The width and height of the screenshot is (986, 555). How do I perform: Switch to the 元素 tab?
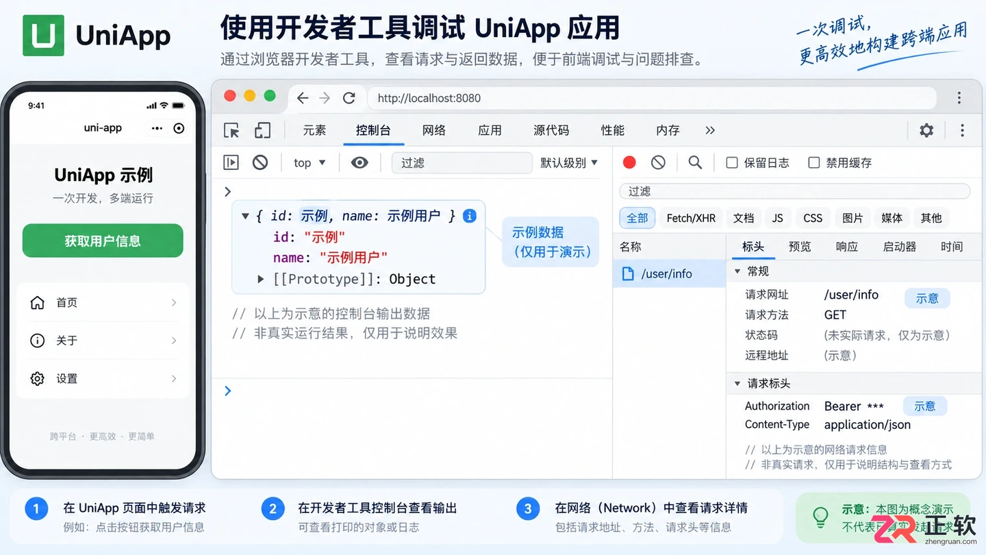314,130
